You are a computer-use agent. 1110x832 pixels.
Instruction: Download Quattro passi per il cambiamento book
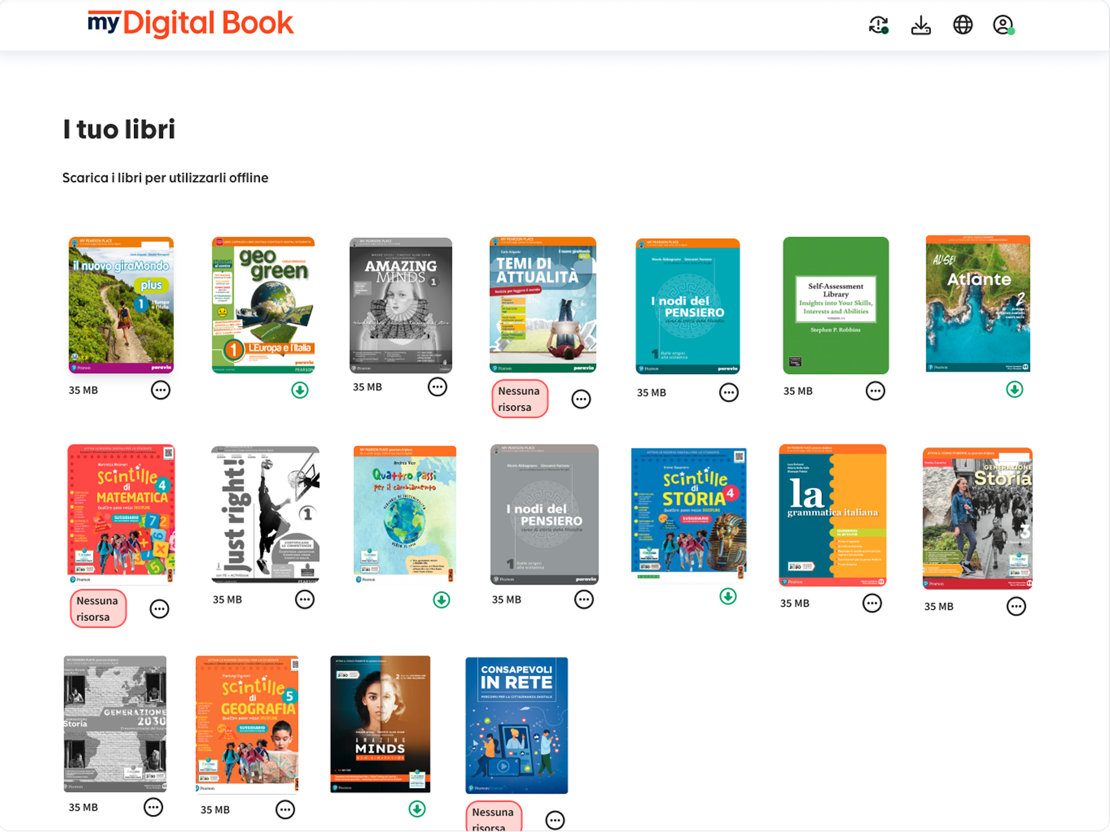point(442,600)
